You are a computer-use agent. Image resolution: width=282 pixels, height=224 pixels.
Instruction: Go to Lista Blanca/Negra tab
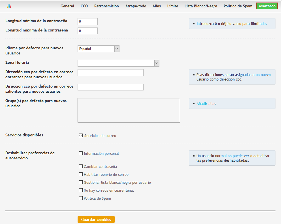pos(201,6)
